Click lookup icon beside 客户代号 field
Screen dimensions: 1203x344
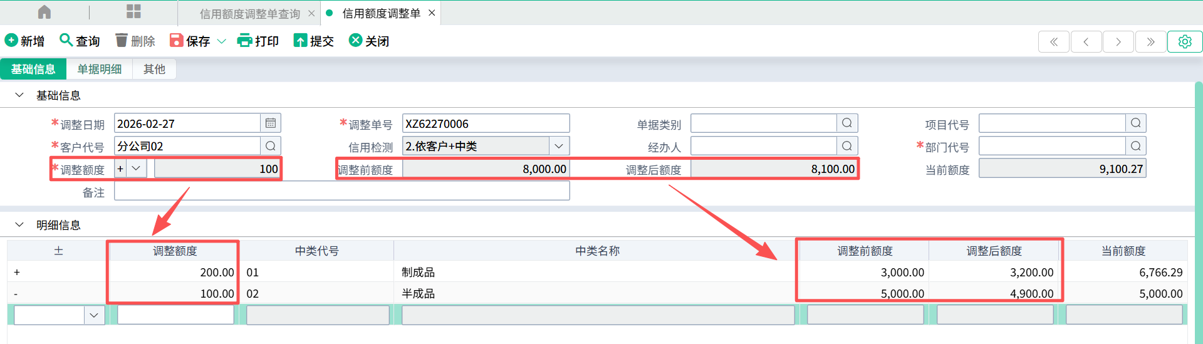click(271, 146)
